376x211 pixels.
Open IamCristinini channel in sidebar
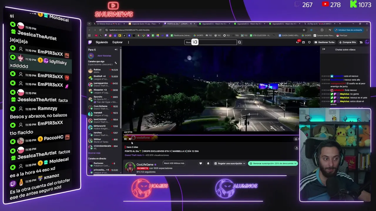(103, 120)
